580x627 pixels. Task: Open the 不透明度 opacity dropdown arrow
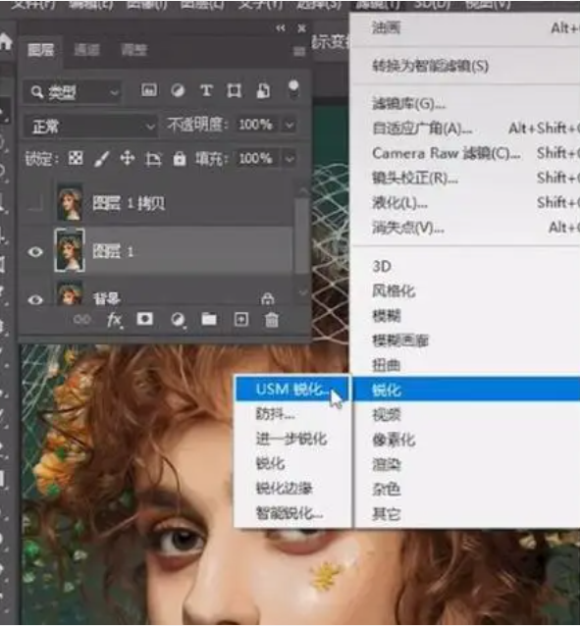[290, 126]
